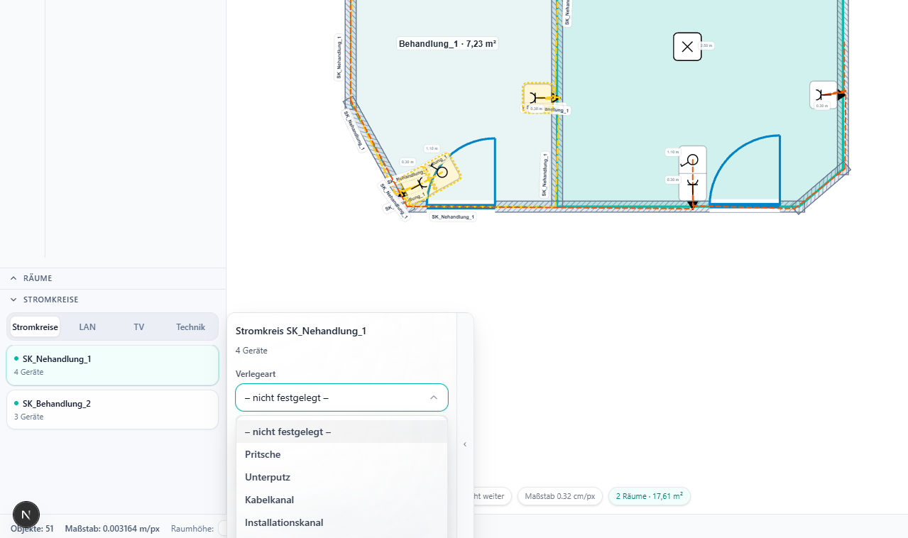Screen dimensions: 908x538
Task: Select the blue door arc in the right room
Action: pyautogui.click(x=745, y=169)
